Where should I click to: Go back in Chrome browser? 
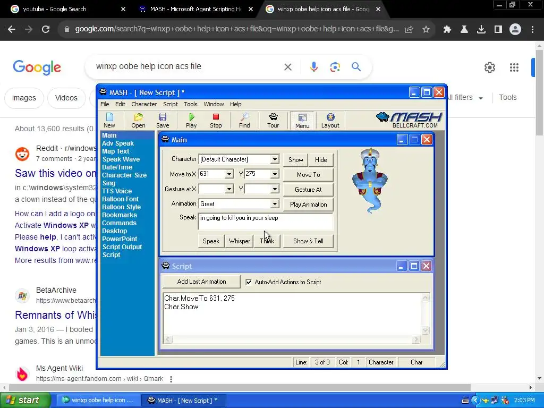click(12, 30)
